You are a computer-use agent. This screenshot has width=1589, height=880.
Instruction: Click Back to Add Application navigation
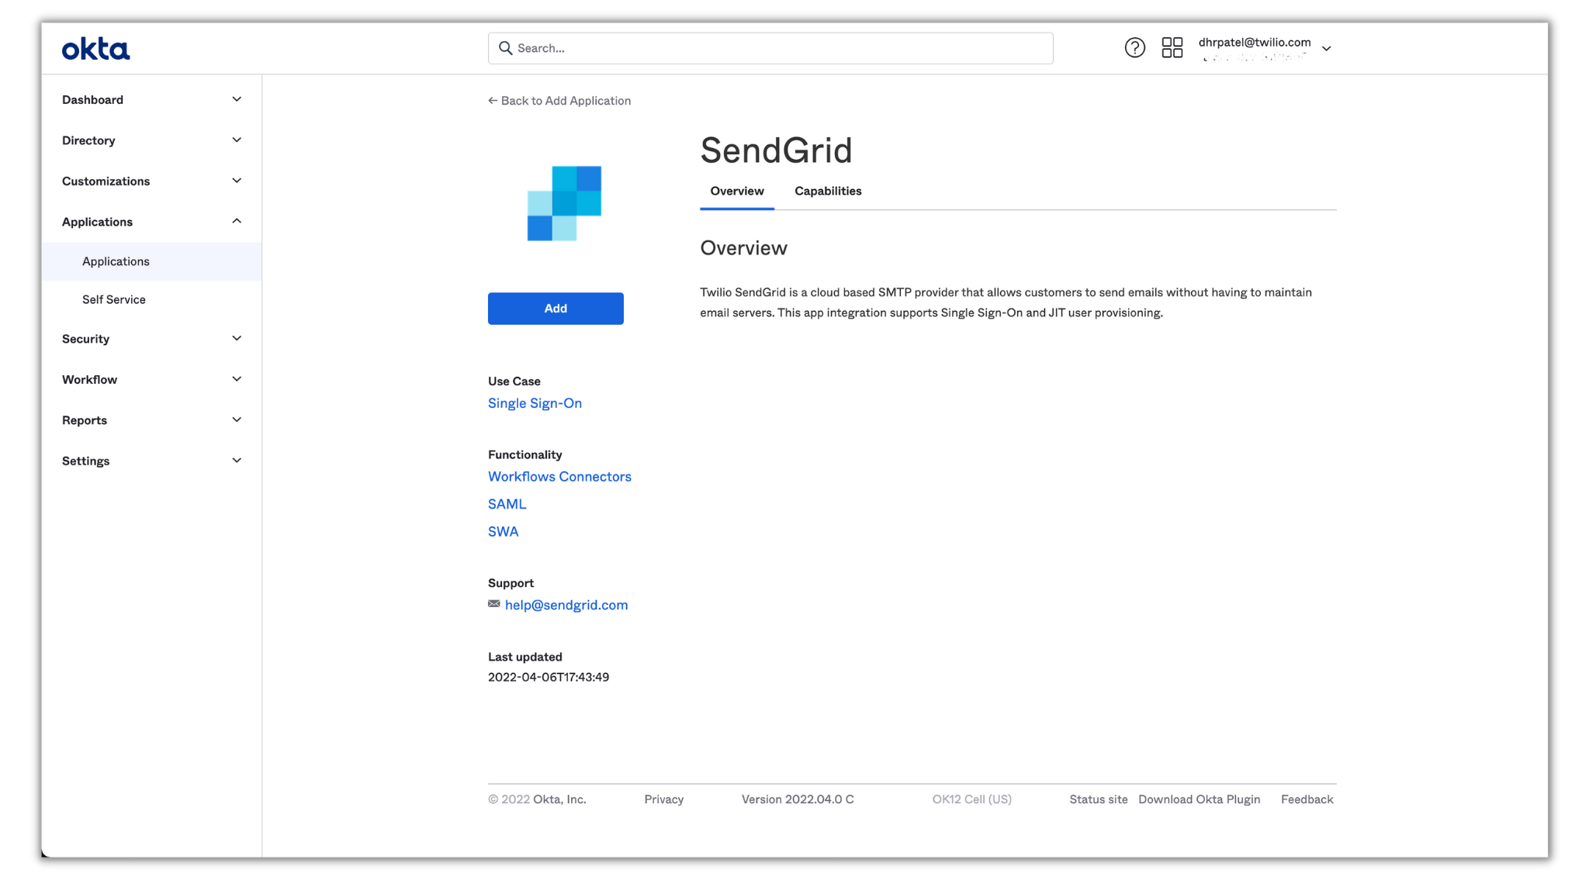point(559,100)
